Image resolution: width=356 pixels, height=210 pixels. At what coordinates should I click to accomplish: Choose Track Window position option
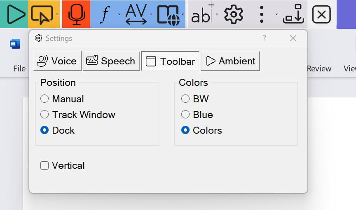click(x=44, y=115)
